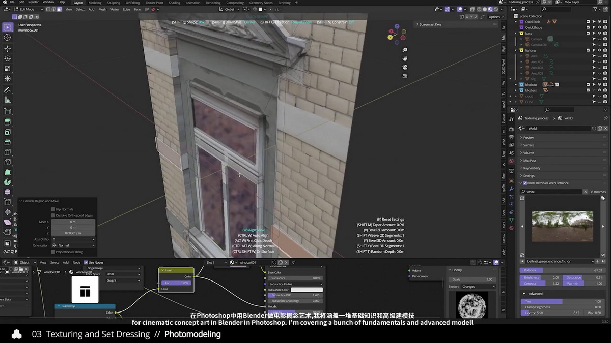The image size is (611, 343).
Task: Open the Orientation Normal dropdown
Action: click(x=73, y=245)
